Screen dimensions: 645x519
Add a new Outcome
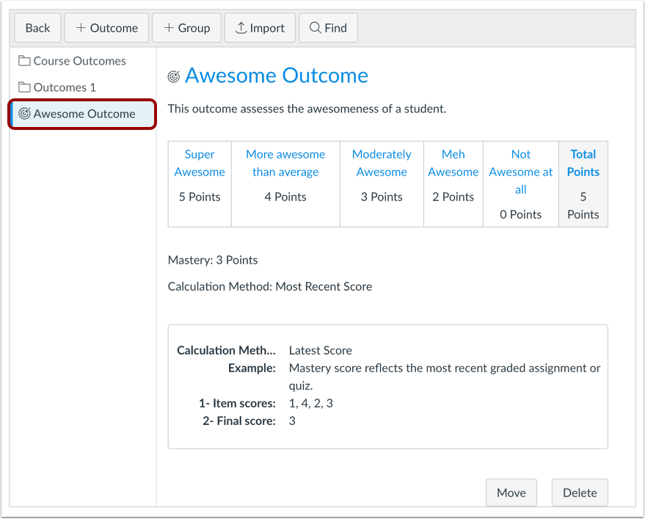coord(106,28)
